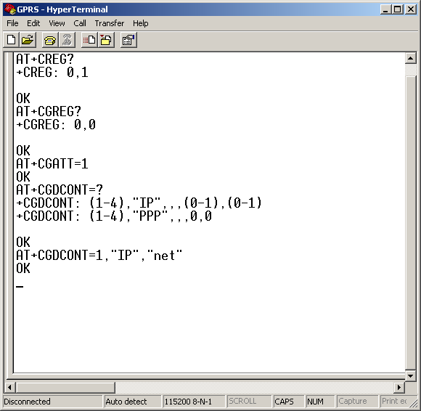
Task: Open the View menu
Action: point(57,23)
